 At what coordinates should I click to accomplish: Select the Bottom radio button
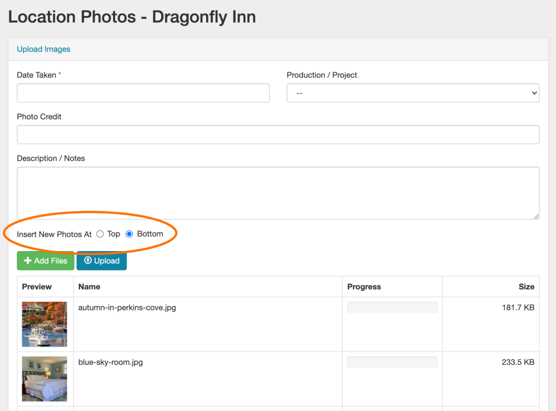pyautogui.click(x=130, y=234)
